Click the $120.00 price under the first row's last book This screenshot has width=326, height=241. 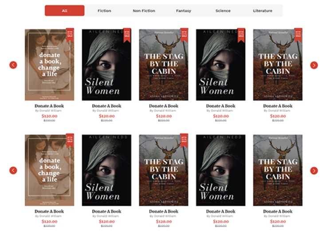278,116
